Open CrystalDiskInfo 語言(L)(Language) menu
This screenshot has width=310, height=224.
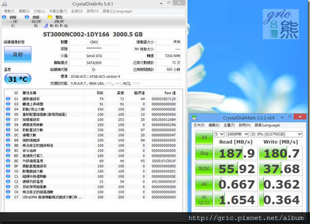[118, 11]
